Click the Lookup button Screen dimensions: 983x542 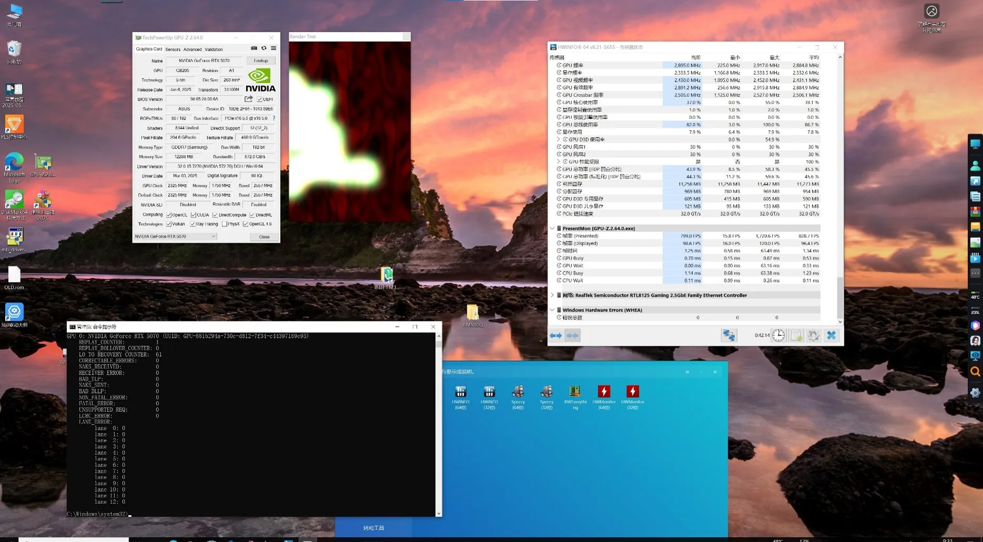(261, 61)
